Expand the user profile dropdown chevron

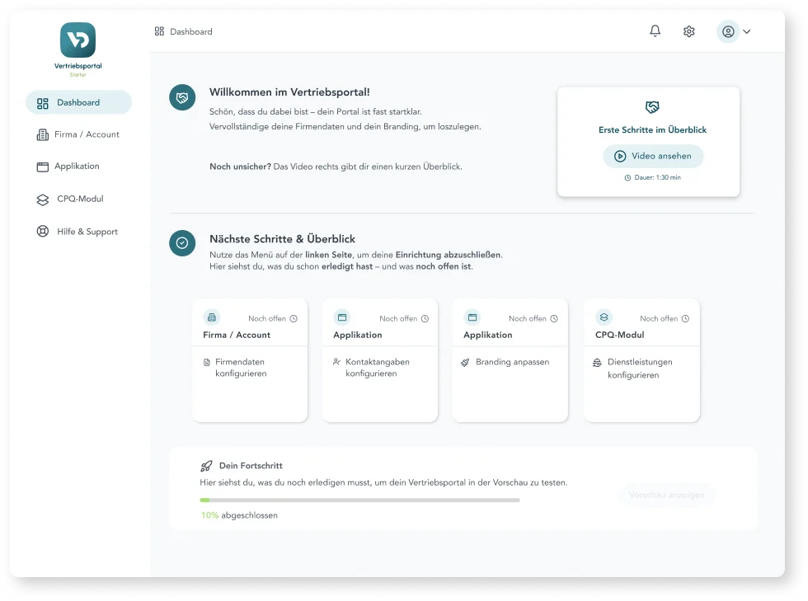tap(747, 32)
